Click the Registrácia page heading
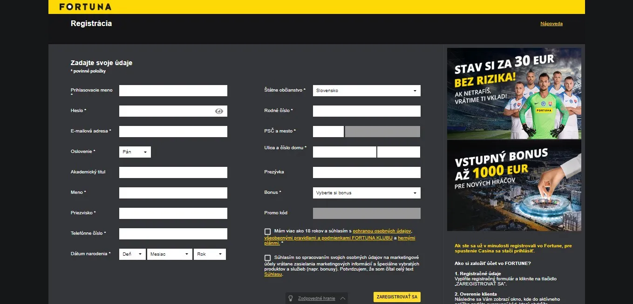The width and height of the screenshot is (633, 304). [91, 23]
